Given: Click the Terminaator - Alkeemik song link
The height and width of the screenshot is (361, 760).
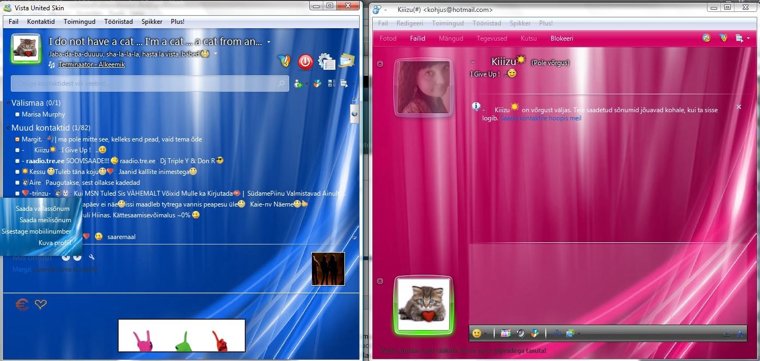Looking at the screenshot, I should (92, 65).
